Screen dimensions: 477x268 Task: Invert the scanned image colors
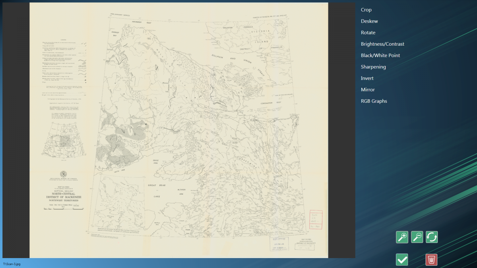[x=367, y=78]
